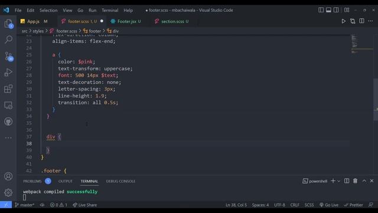Click Go Live server button
378x213 pixels.
pyautogui.click(x=329, y=205)
